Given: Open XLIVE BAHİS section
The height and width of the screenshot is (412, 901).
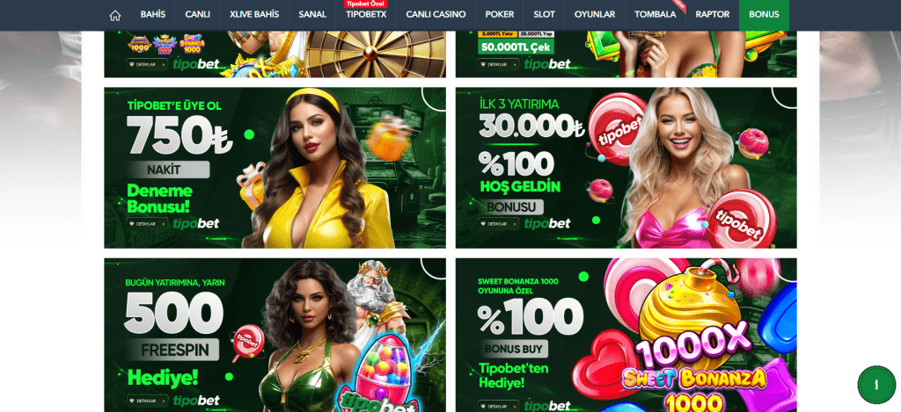Looking at the screenshot, I should (x=254, y=15).
